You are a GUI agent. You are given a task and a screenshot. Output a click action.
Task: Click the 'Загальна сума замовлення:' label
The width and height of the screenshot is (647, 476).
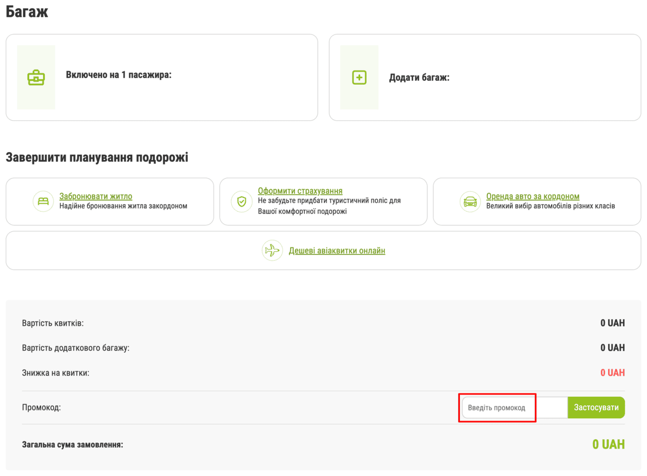pos(73,445)
